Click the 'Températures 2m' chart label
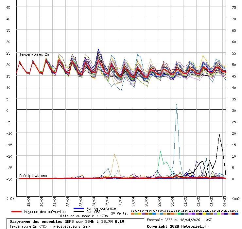Viewport: 242px width, 229px height. tap(34, 54)
